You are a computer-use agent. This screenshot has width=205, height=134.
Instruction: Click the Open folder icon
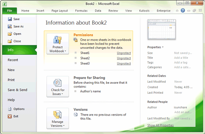point(10,34)
